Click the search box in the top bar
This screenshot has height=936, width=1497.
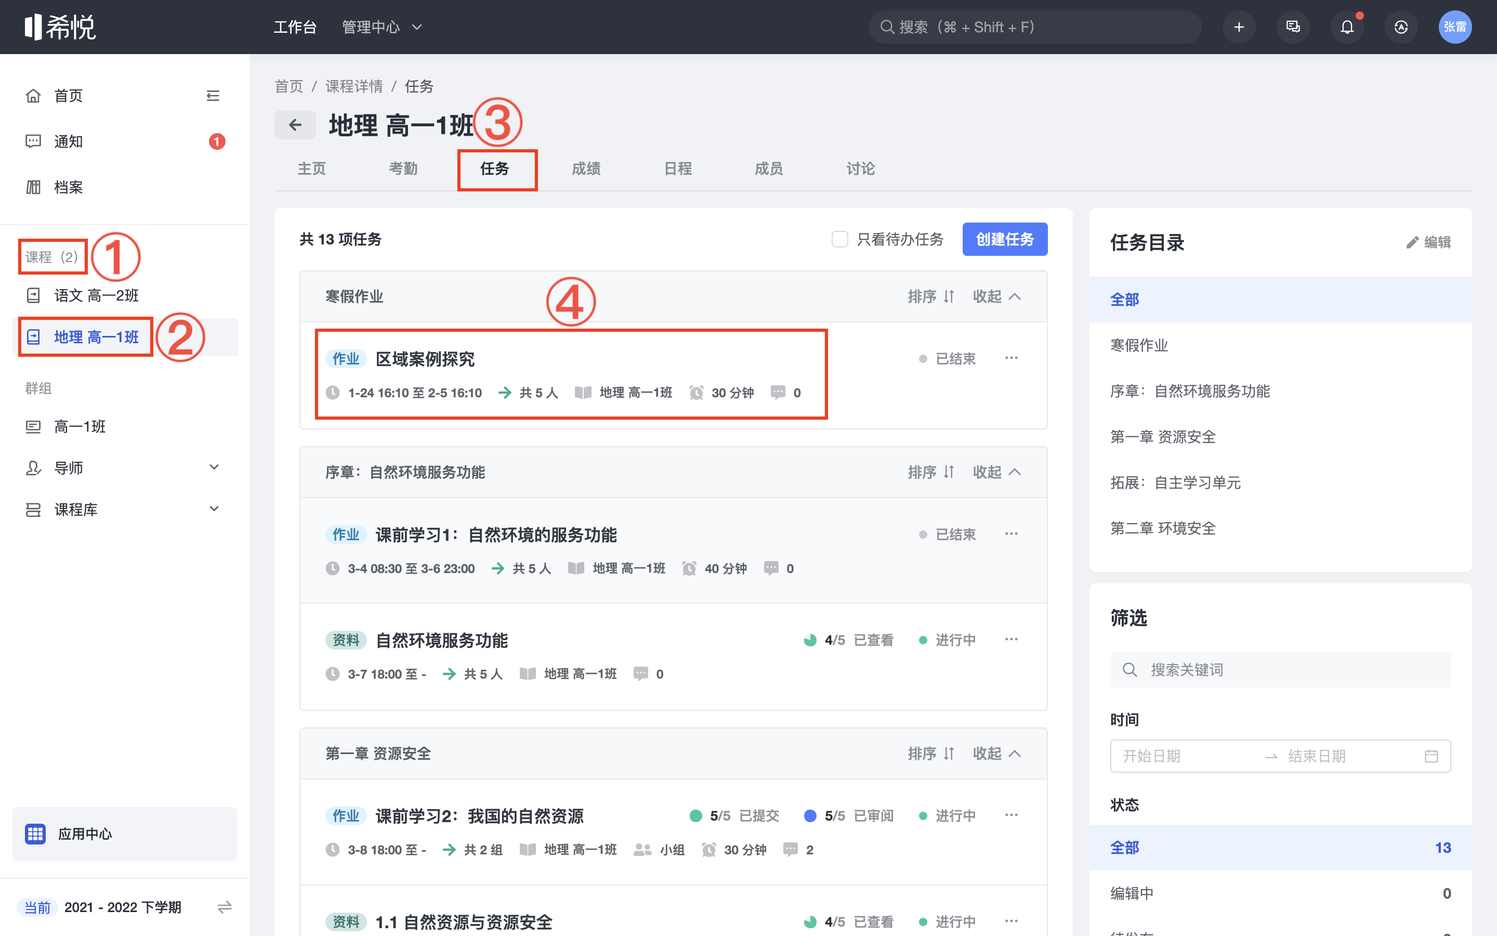click(1035, 27)
